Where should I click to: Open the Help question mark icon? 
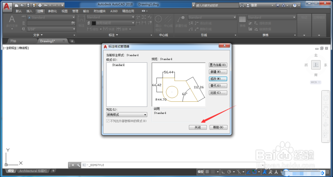pos(295,5)
